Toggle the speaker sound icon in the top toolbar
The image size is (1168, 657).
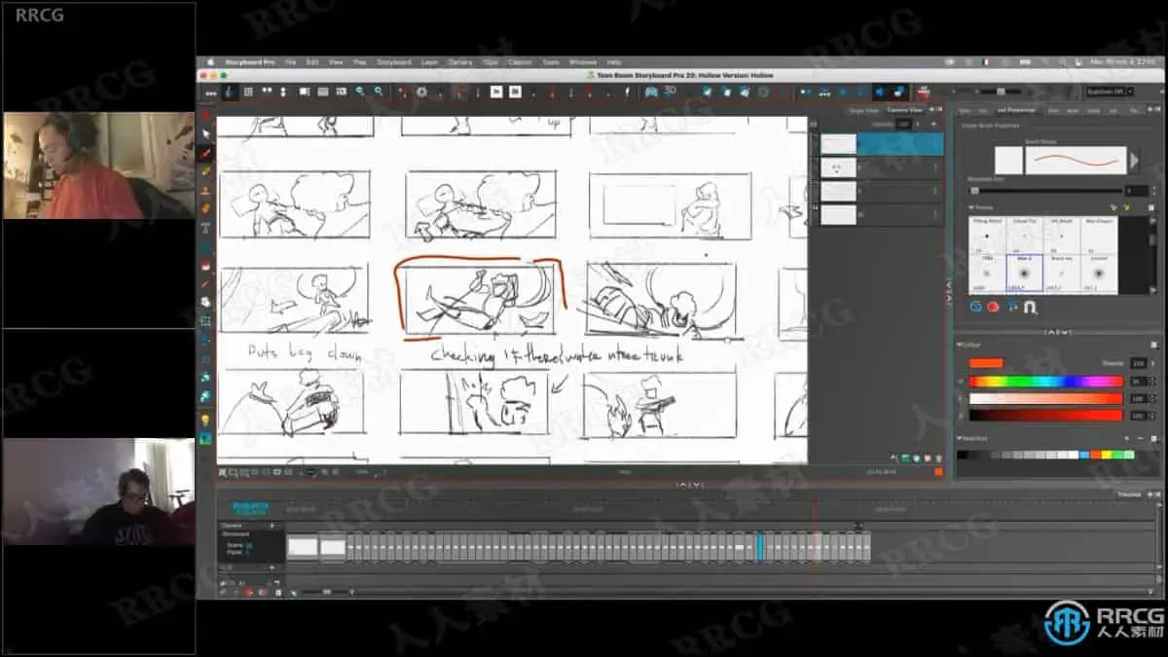(879, 91)
